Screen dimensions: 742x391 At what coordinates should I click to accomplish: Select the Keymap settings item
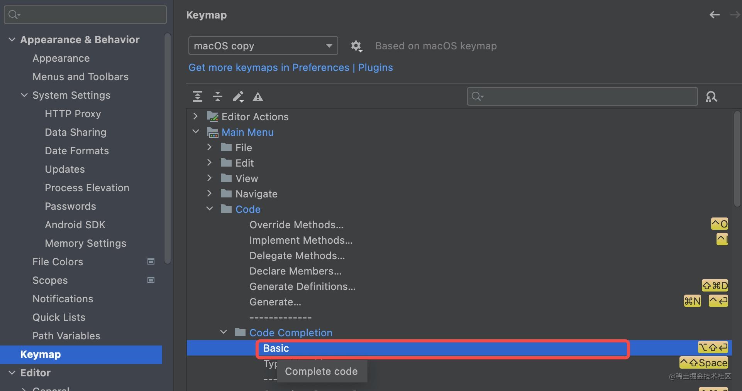(81, 354)
